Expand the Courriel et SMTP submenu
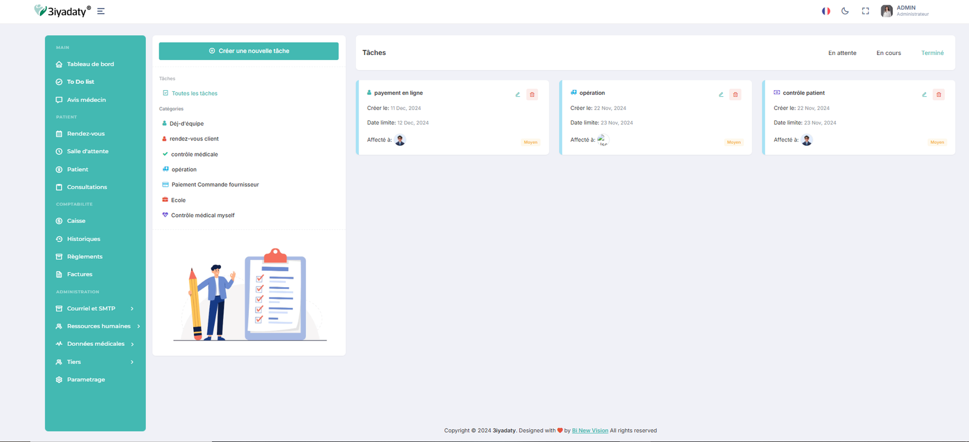This screenshot has width=969, height=442. [91, 308]
